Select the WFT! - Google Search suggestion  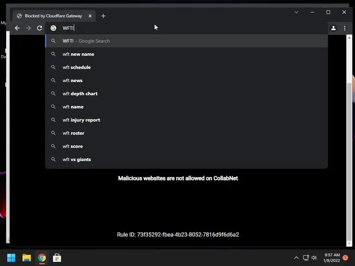point(187,41)
